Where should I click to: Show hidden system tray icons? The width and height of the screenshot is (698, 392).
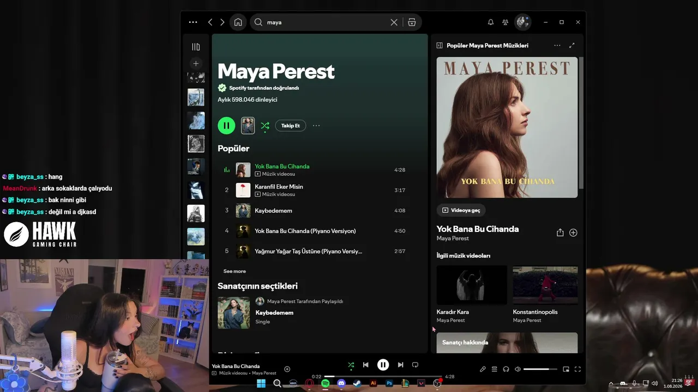[x=611, y=383]
